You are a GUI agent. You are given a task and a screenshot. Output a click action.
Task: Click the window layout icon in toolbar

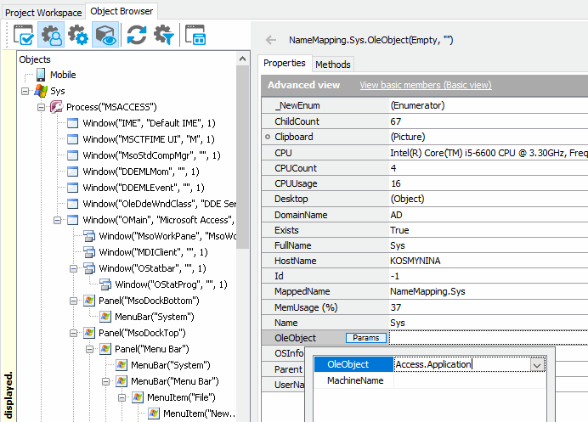point(195,36)
